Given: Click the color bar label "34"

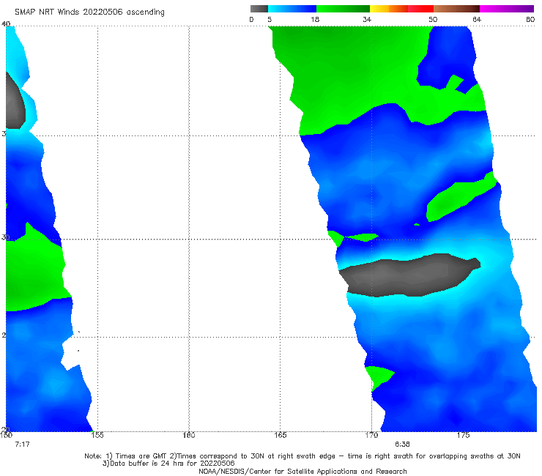Looking at the screenshot, I should pos(367,19).
